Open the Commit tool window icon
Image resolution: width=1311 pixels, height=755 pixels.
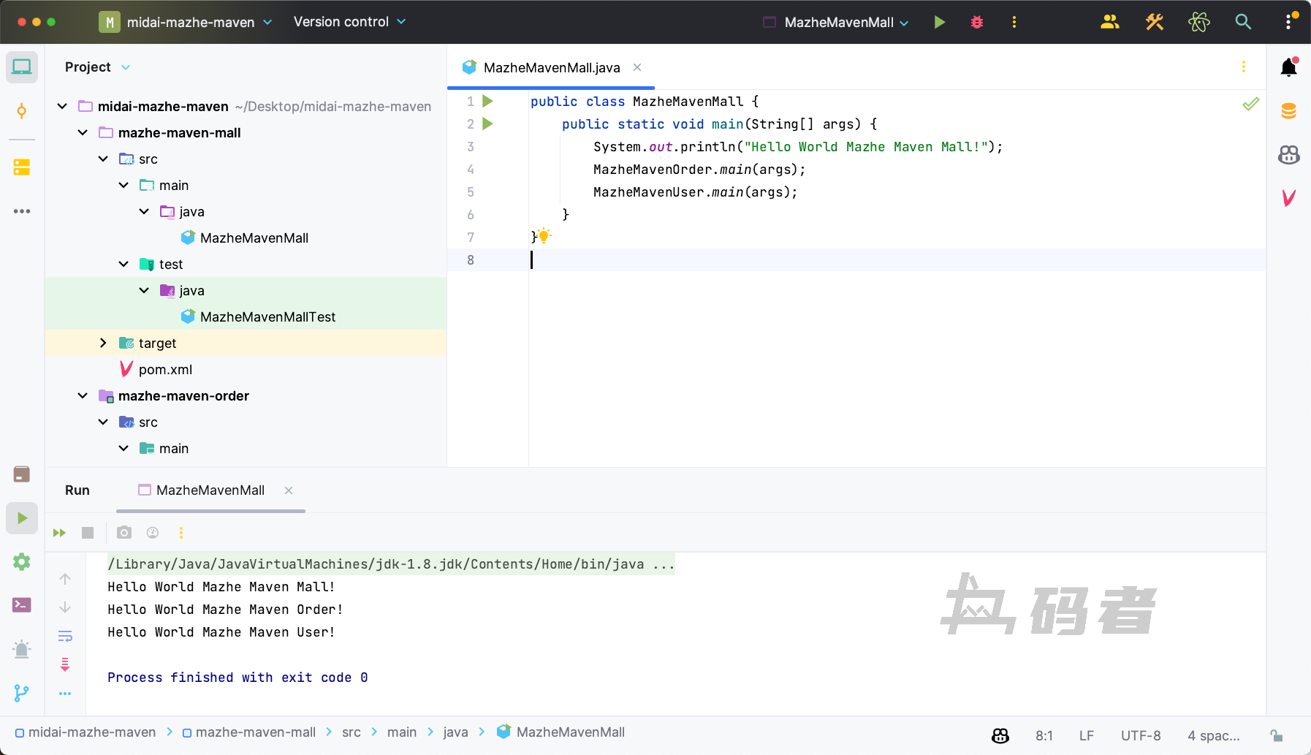click(x=22, y=111)
